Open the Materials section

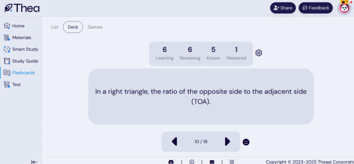pyautogui.click(x=17, y=37)
